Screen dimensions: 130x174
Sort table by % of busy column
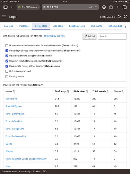pos(68,92)
